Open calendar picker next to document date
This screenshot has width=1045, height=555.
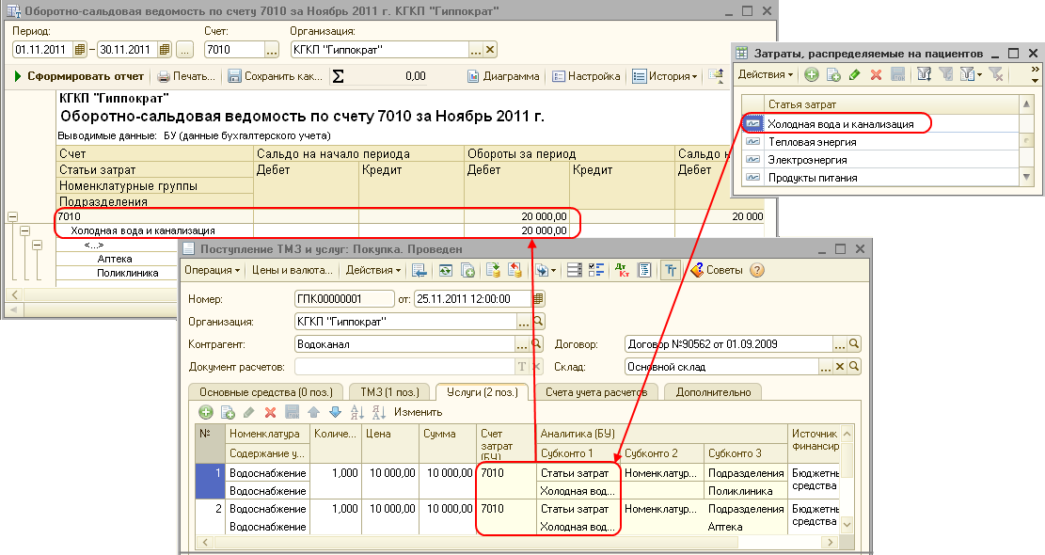click(x=539, y=299)
